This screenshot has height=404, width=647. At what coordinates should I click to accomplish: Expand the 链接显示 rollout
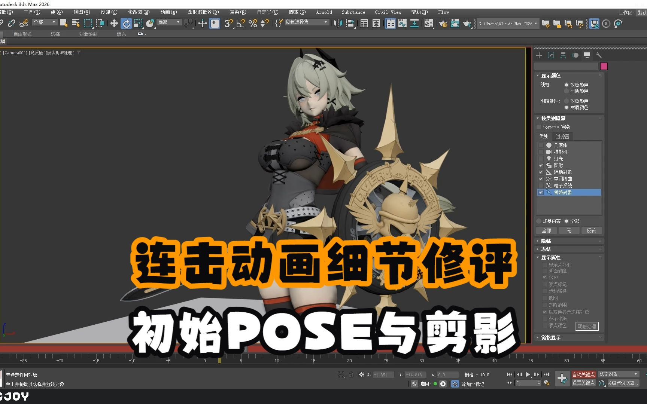pos(569,337)
